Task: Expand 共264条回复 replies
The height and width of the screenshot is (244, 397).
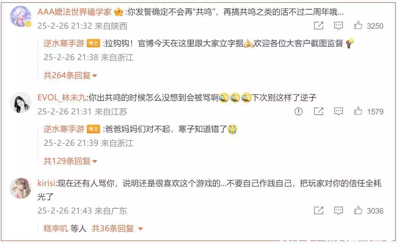Action: 71,75
